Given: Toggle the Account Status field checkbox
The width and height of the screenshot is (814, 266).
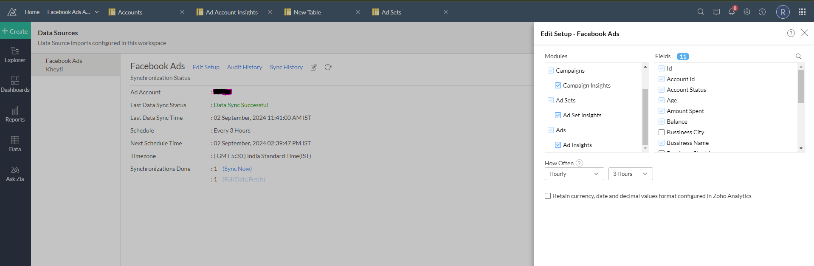Looking at the screenshot, I should click(662, 90).
